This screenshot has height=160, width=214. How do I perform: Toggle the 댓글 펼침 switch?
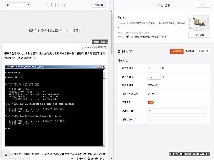point(151,102)
